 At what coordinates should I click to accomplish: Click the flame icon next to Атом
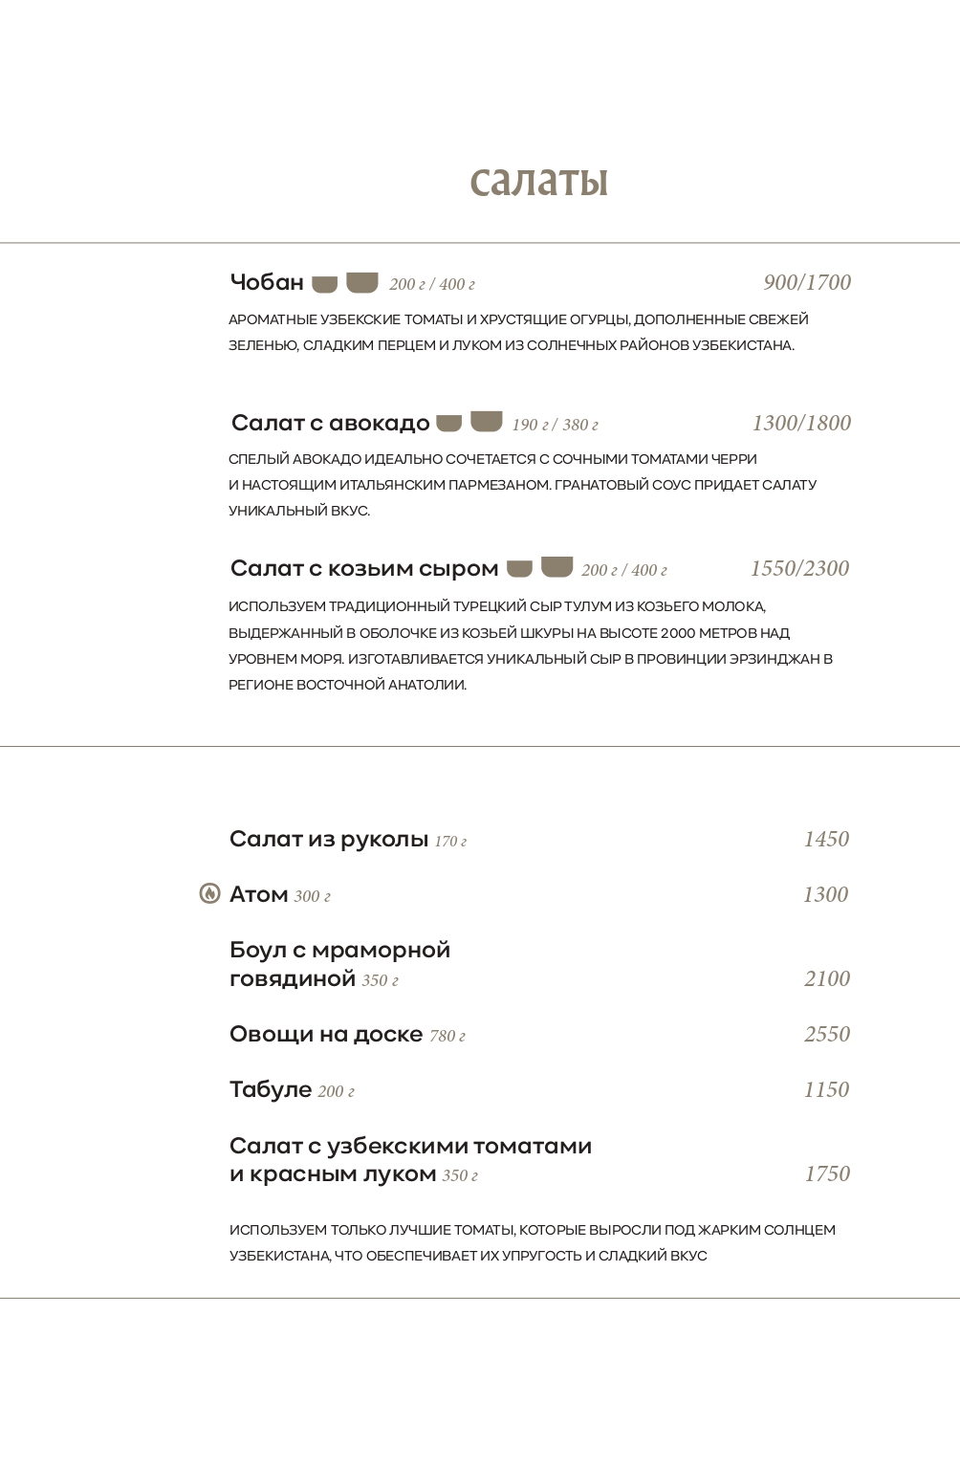pyautogui.click(x=209, y=893)
